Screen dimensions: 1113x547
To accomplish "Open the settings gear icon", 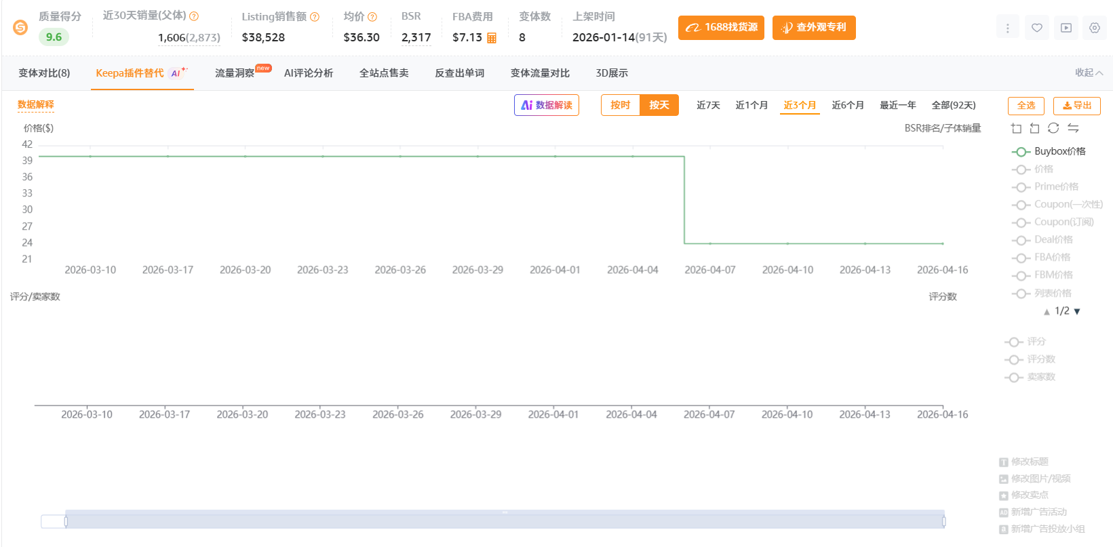I will (1094, 28).
